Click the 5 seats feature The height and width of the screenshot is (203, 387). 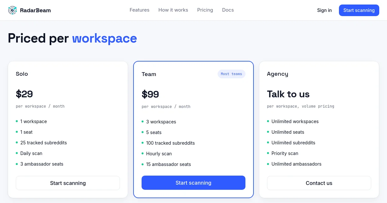coord(154,132)
